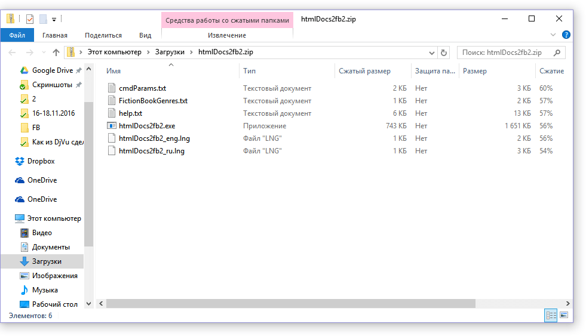The image size is (586, 336).
Task: Expand the address bar history dropdown
Action: (x=431, y=53)
